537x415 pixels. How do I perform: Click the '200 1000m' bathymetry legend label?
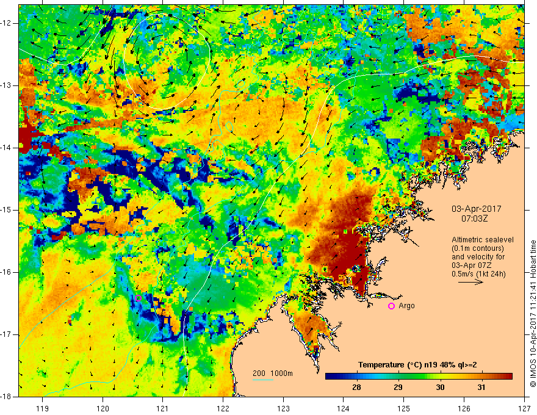273,374
